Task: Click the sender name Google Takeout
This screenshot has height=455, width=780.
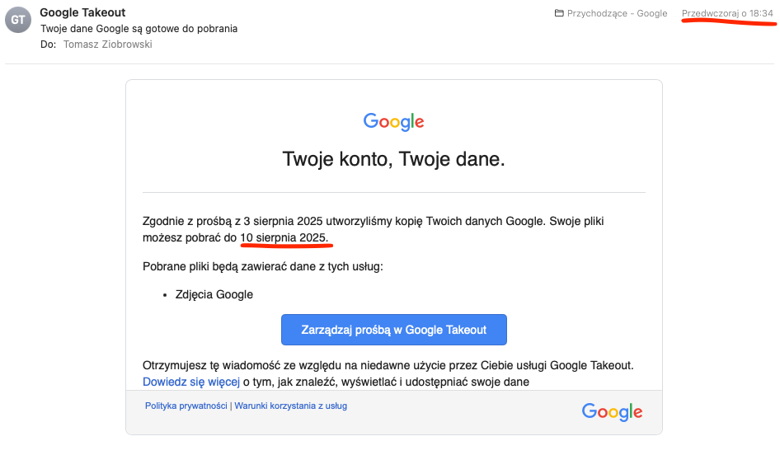Action: point(81,12)
